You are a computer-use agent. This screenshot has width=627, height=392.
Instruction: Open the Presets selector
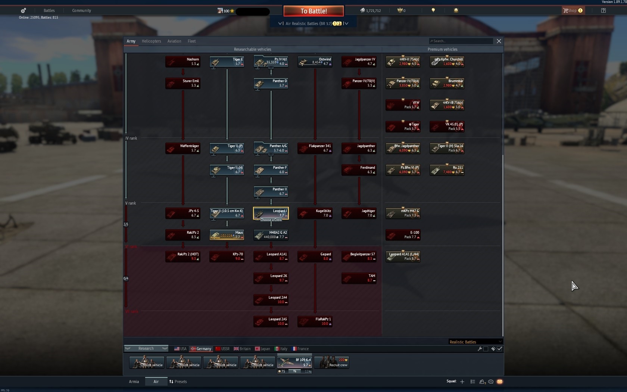[x=178, y=382]
